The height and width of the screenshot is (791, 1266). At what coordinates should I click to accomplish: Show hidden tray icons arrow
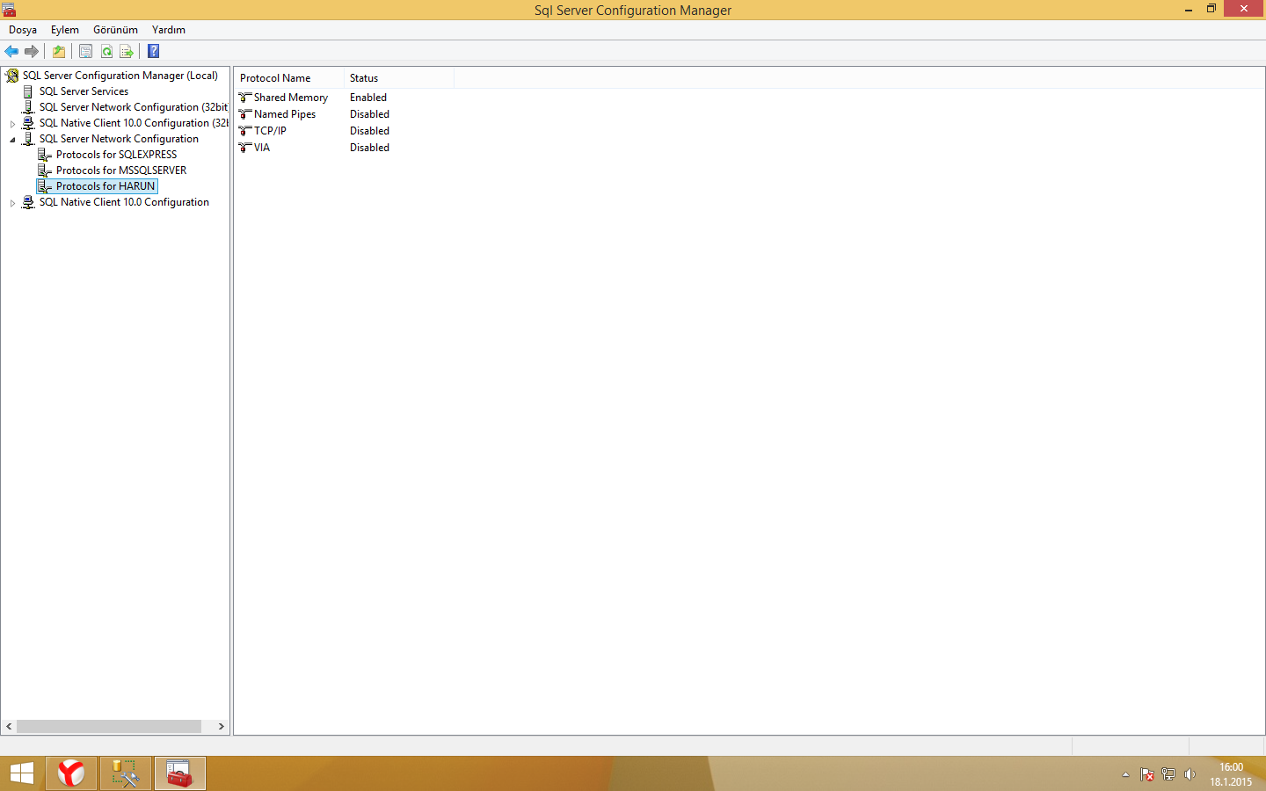point(1125,774)
